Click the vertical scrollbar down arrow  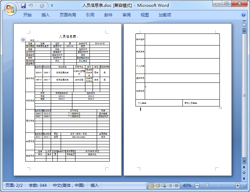[244, 161]
